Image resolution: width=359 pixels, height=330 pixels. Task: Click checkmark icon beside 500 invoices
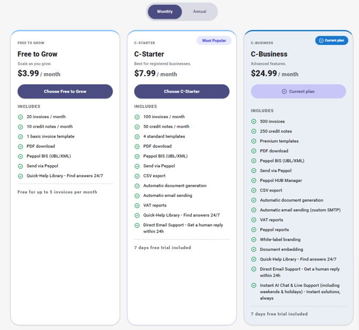[254, 121]
